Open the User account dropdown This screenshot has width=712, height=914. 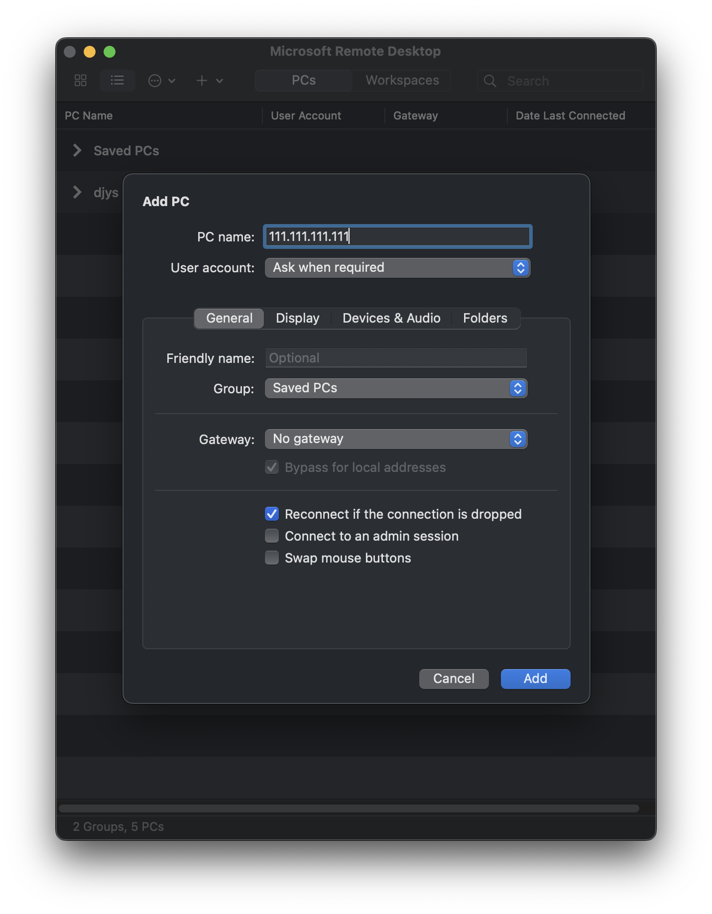click(x=397, y=268)
